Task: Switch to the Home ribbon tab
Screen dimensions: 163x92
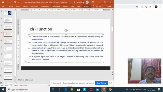Action: click(x=11, y=6)
